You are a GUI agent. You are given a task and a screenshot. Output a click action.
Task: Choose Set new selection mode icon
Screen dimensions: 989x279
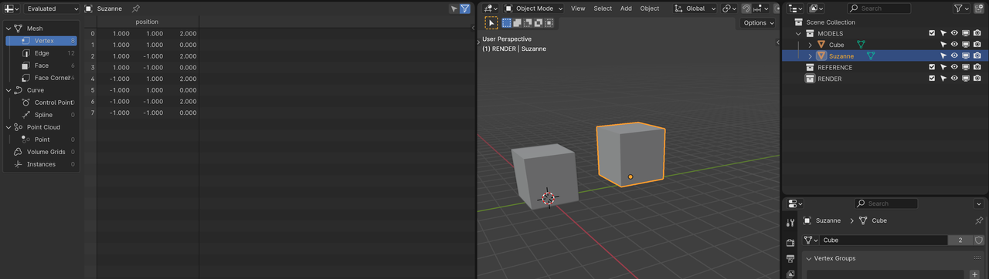point(507,23)
